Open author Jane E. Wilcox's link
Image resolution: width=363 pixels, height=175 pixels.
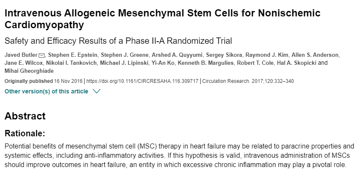pos(24,63)
